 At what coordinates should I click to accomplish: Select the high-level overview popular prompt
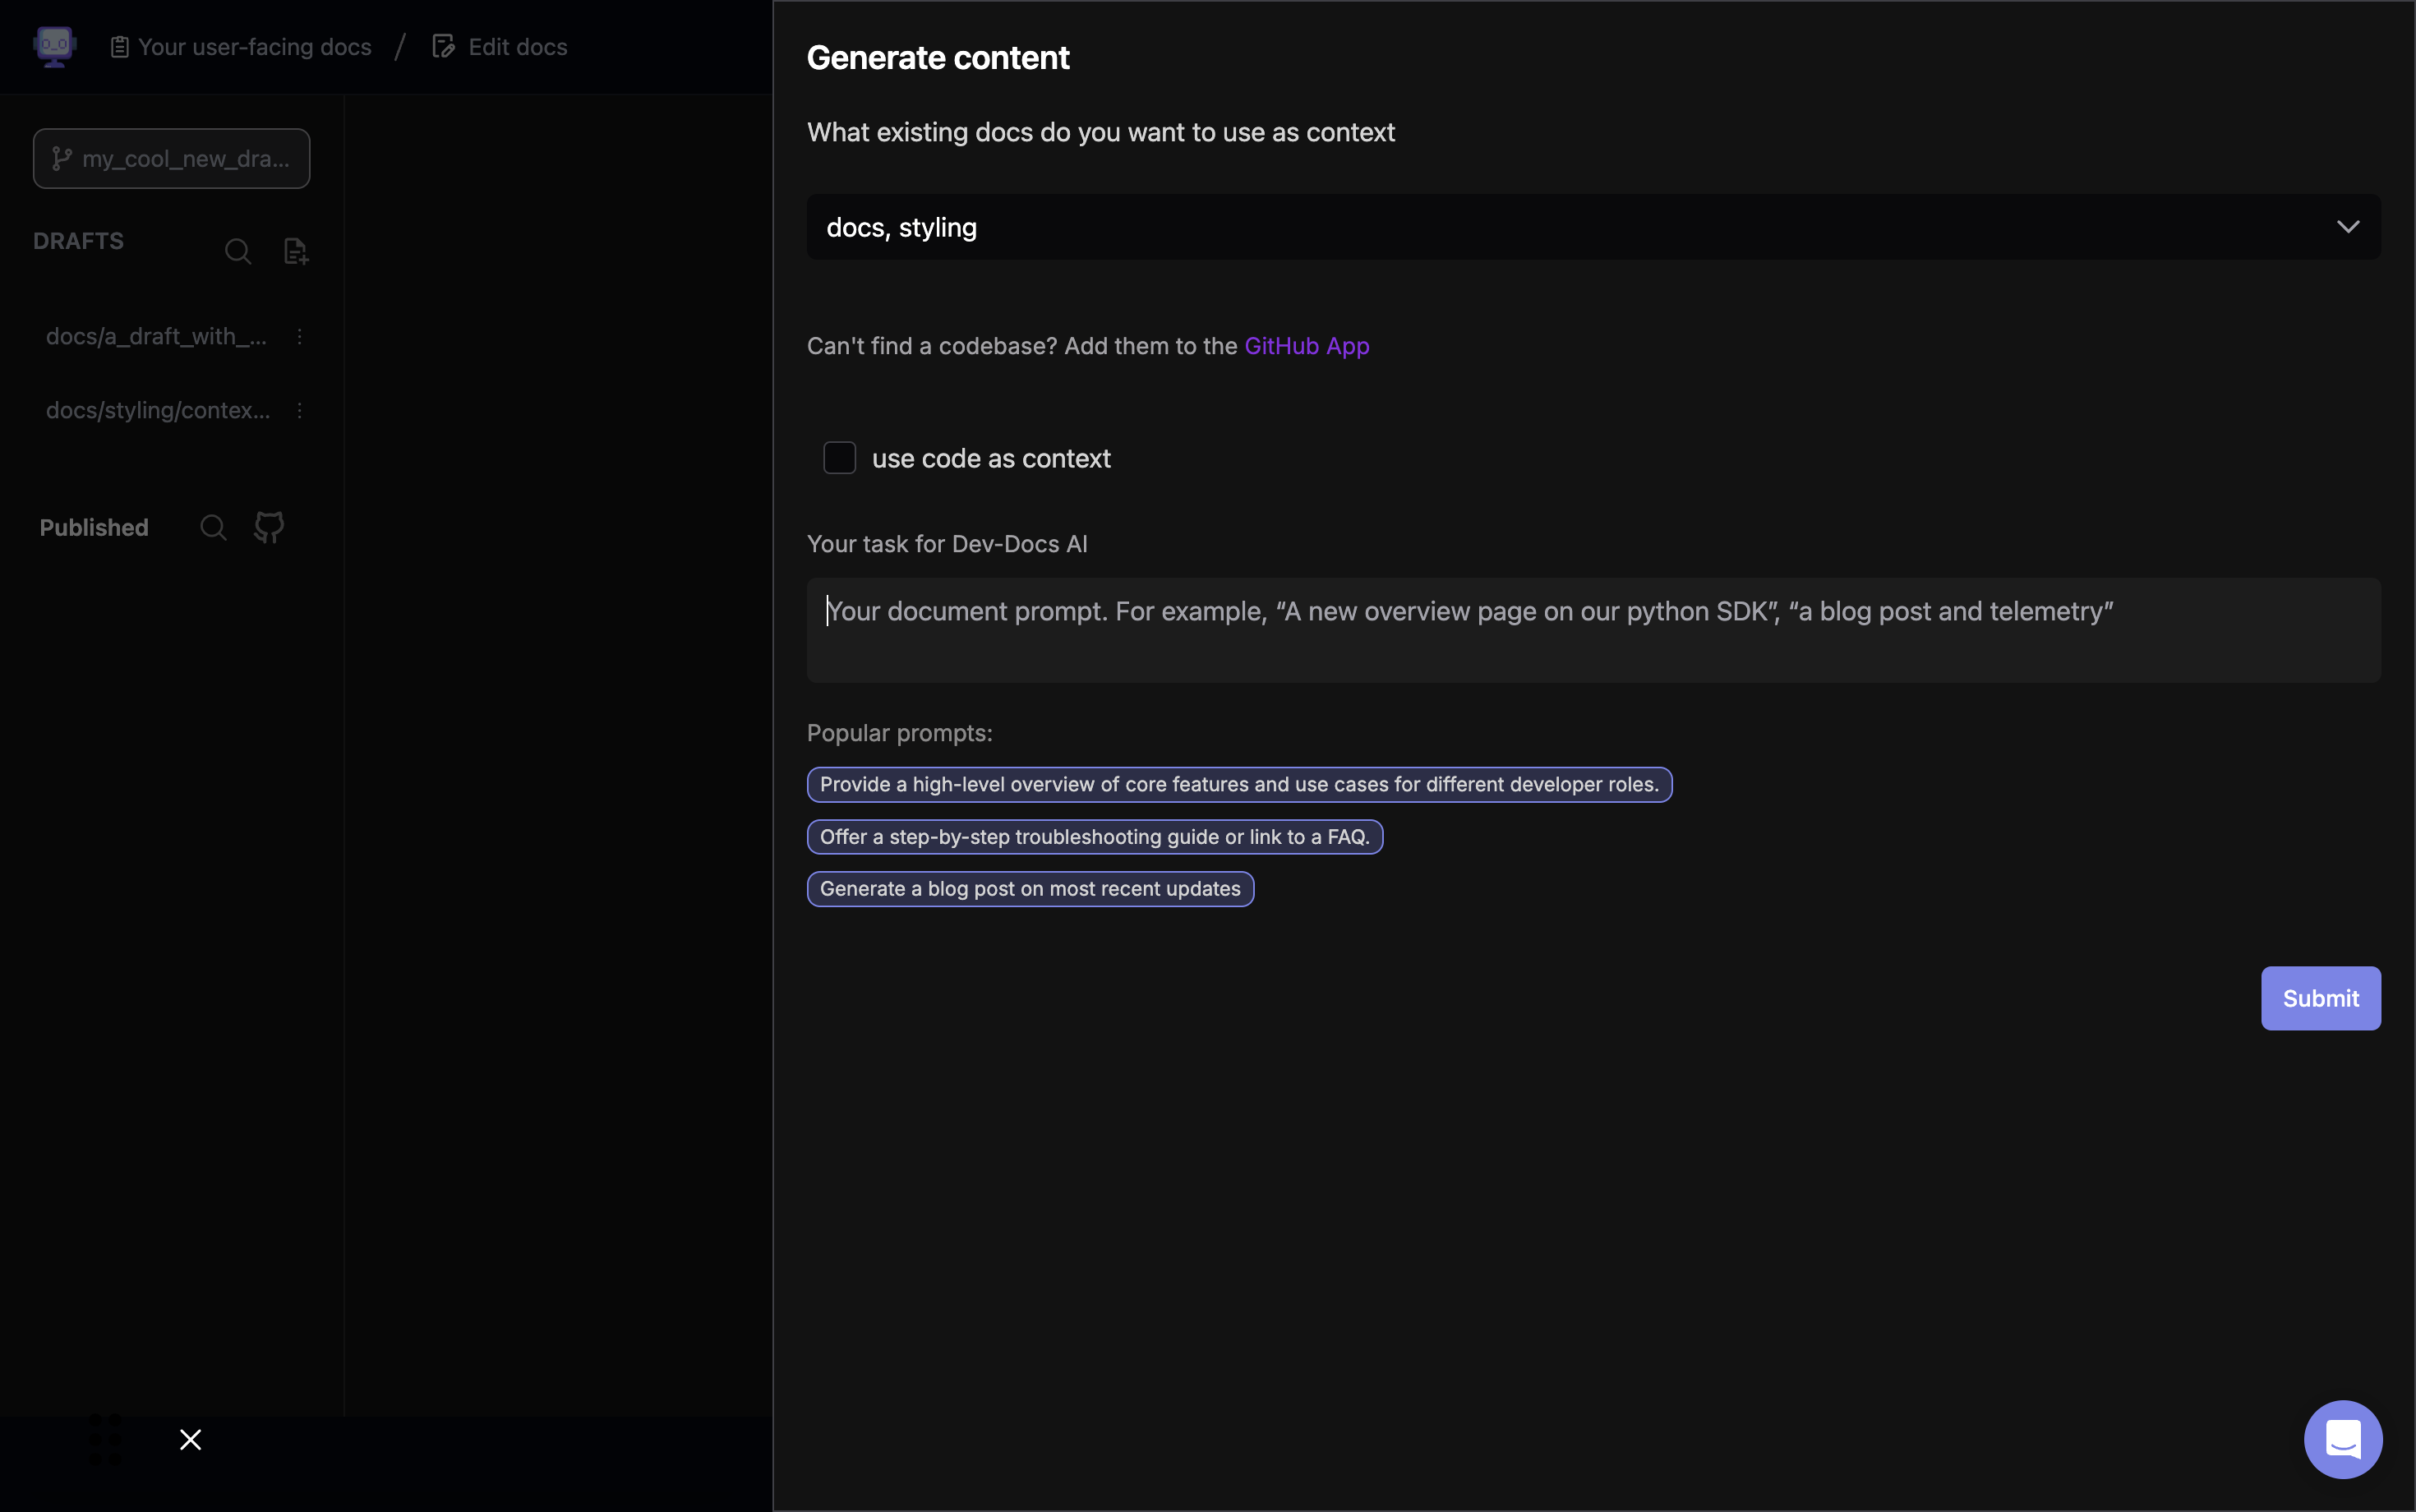1238,785
